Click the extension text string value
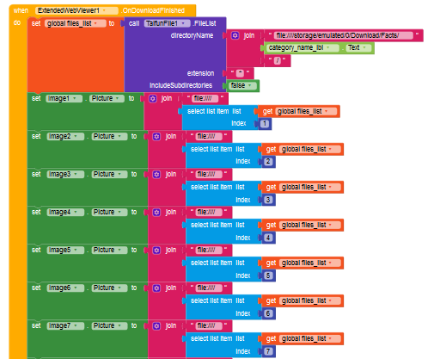Screen dimensions: 440x359 click(240, 73)
